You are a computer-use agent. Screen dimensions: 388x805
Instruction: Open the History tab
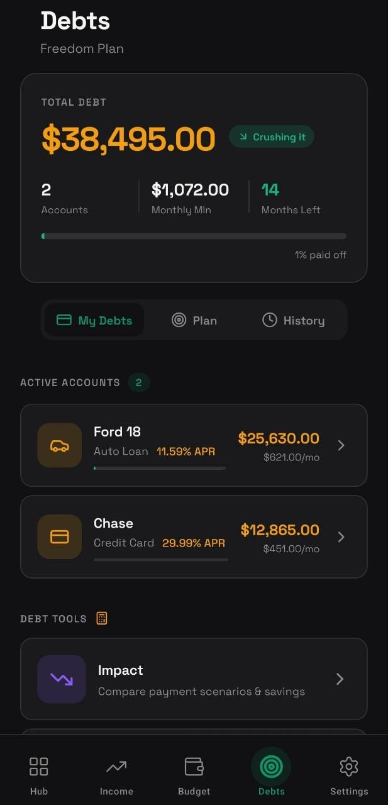click(293, 320)
